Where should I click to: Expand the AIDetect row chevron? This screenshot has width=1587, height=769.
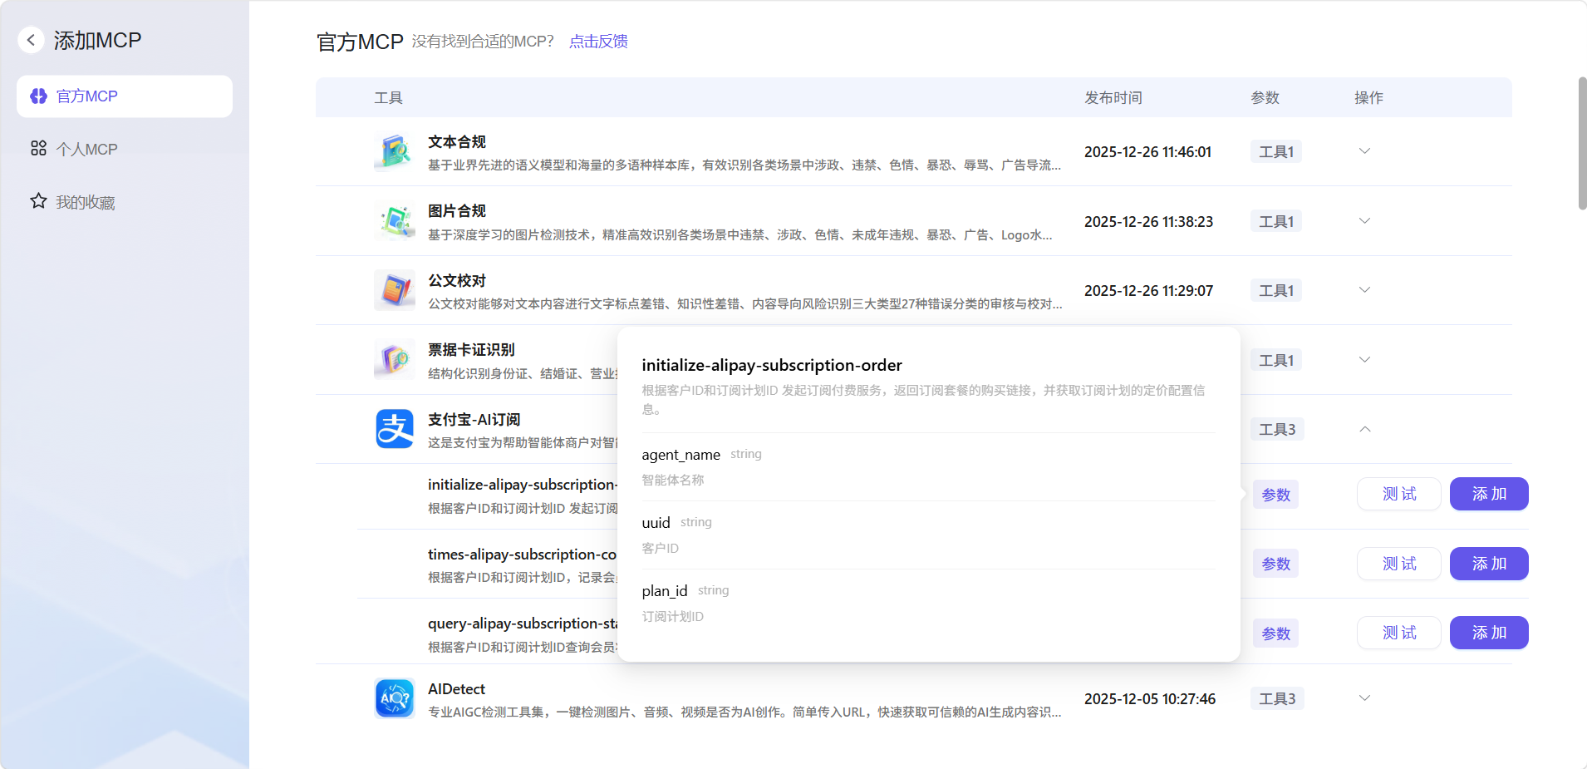coord(1364,698)
